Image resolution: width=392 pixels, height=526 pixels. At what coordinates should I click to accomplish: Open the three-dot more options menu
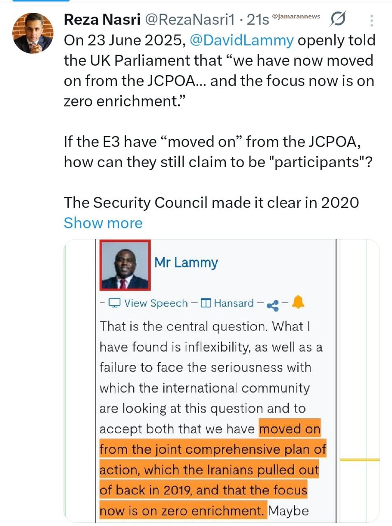point(371,21)
